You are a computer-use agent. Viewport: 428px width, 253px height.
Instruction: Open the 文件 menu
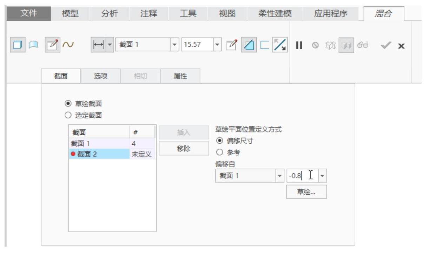[29, 14]
